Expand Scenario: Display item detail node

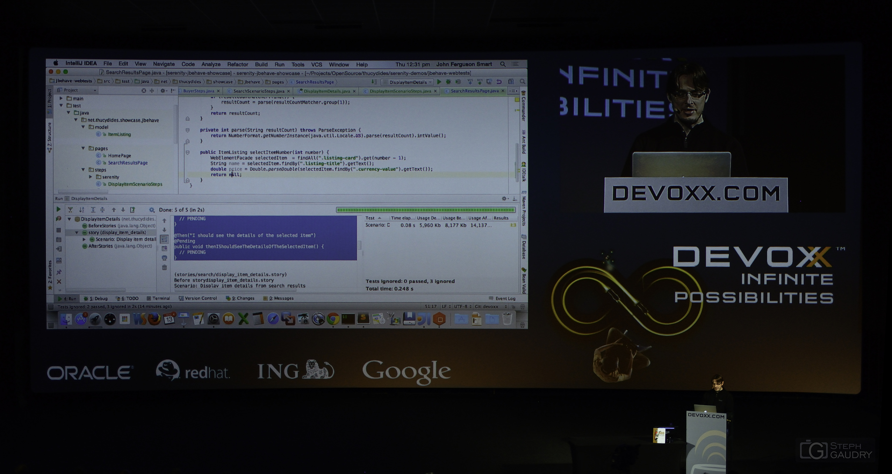(x=84, y=239)
